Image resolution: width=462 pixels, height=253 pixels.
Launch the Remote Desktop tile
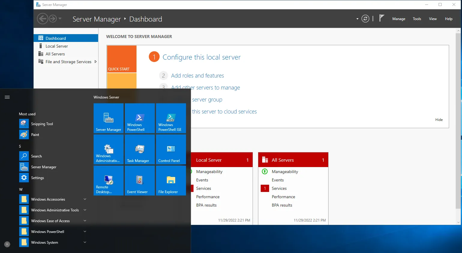point(109,181)
